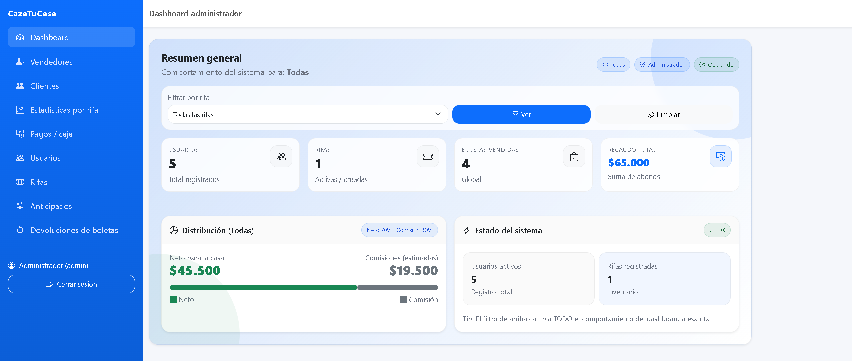Click the cash icon in Recaudo Total card
This screenshot has width=852, height=361.
(x=720, y=156)
